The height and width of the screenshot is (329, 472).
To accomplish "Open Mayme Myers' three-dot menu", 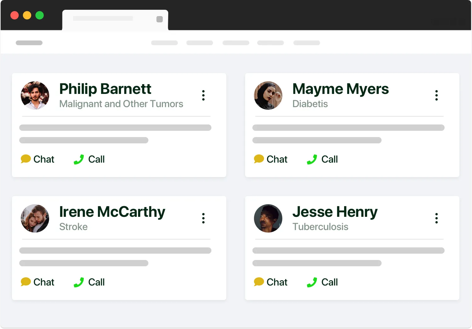I will (x=437, y=95).
